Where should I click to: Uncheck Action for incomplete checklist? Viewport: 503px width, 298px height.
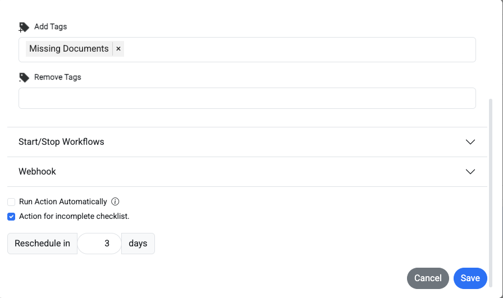[11, 217]
